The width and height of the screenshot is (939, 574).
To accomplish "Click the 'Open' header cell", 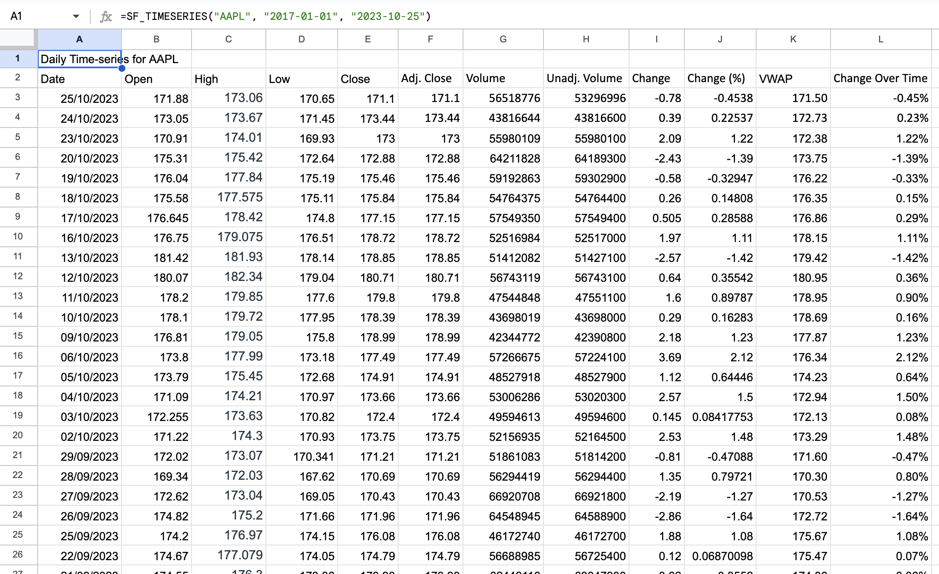I will pos(156,78).
